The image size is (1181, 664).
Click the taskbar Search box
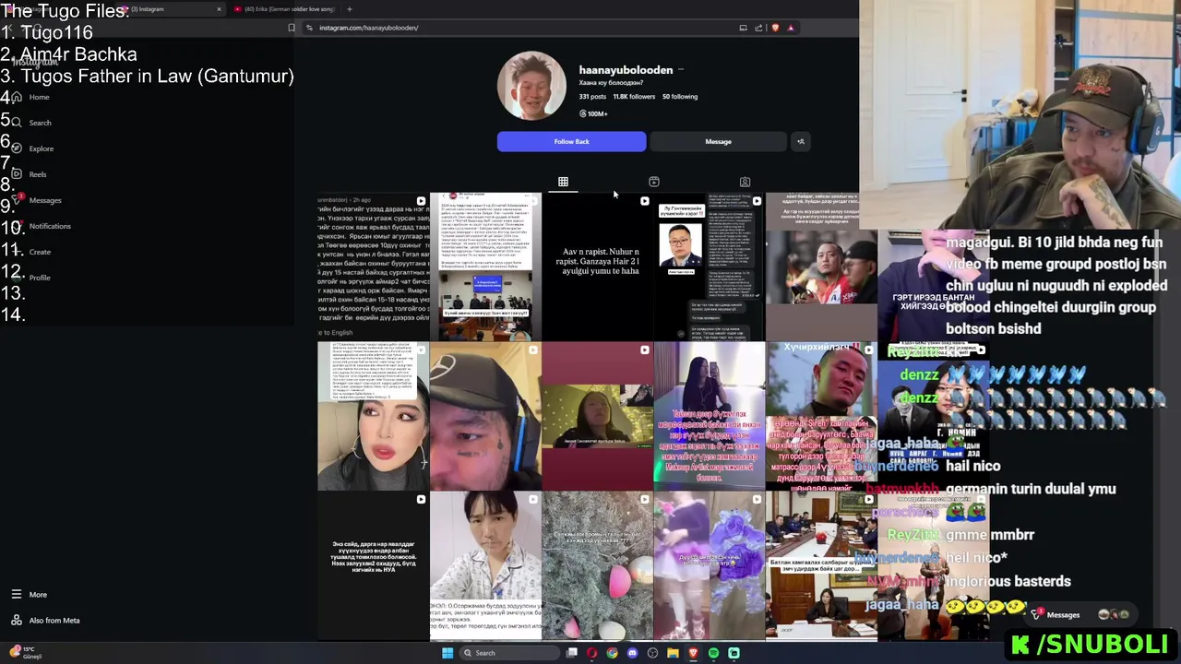tap(510, 653)
